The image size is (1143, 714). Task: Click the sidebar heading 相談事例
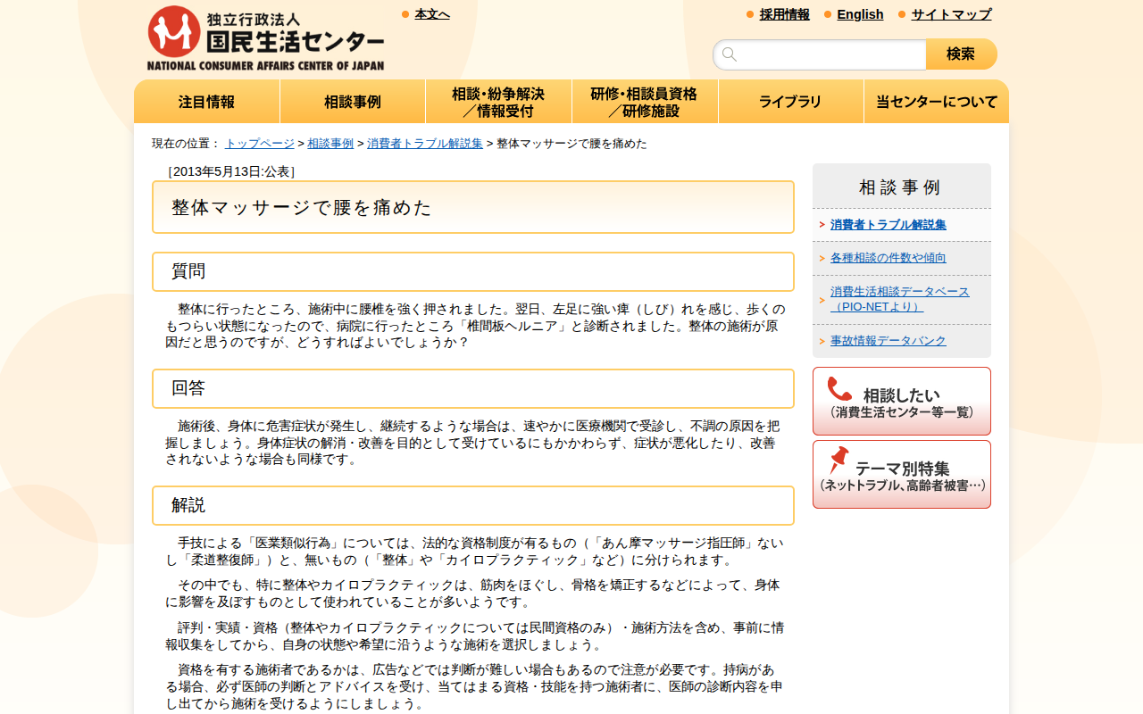click(900, 187)
